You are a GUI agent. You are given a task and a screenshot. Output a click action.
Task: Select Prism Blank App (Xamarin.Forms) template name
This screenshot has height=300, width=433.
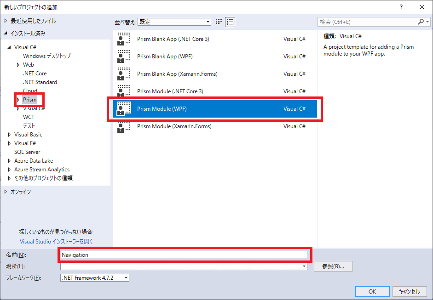click(x=177, y=74)
